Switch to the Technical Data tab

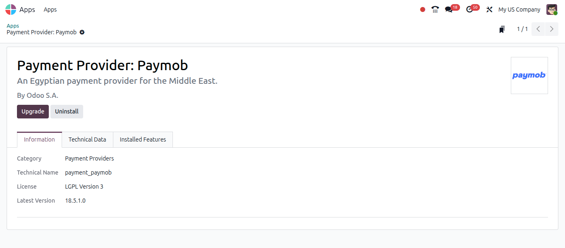coord(87,139)
